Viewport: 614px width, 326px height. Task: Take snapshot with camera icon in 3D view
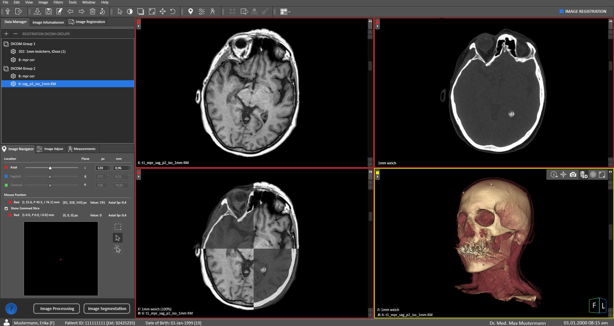coord(573,175)
